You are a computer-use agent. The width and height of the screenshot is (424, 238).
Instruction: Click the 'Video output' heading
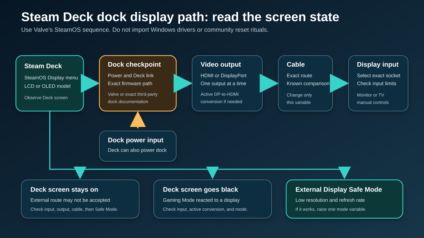tap(221, 65)
